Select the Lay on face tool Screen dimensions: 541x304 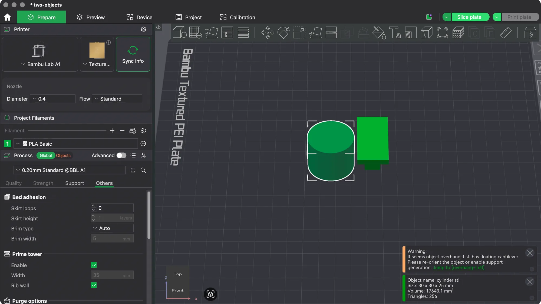[315, 32]
